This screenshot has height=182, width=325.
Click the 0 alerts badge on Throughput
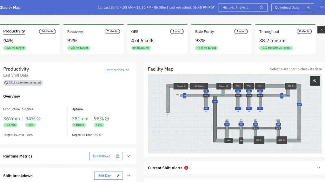tap(304, 31)
